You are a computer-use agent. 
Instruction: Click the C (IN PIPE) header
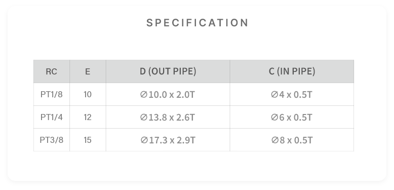tap(292, 71)
